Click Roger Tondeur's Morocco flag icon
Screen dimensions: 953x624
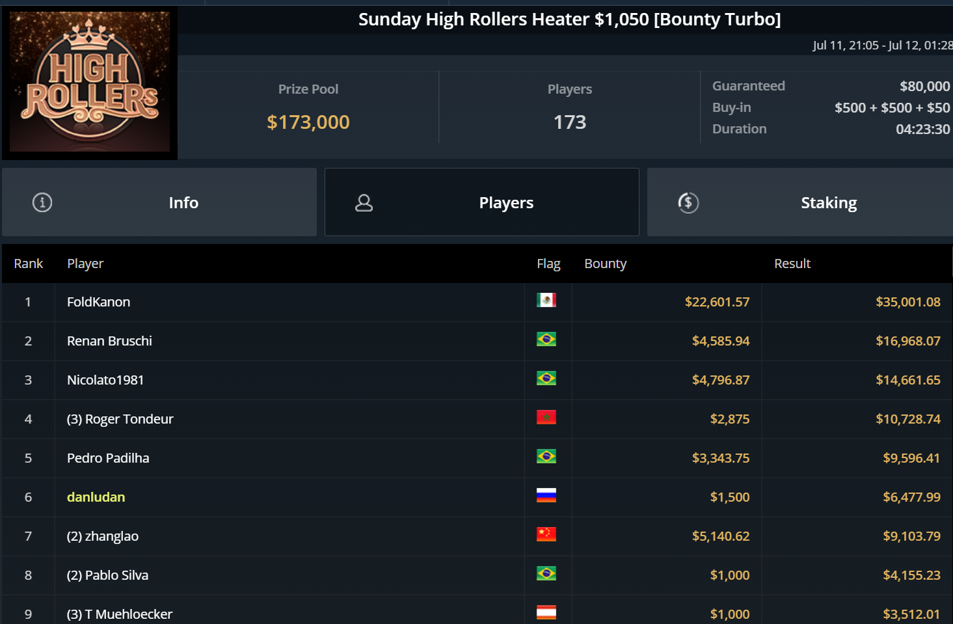546,418
